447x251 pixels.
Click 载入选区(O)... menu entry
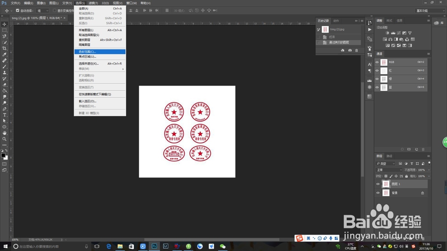pos(100,101)
